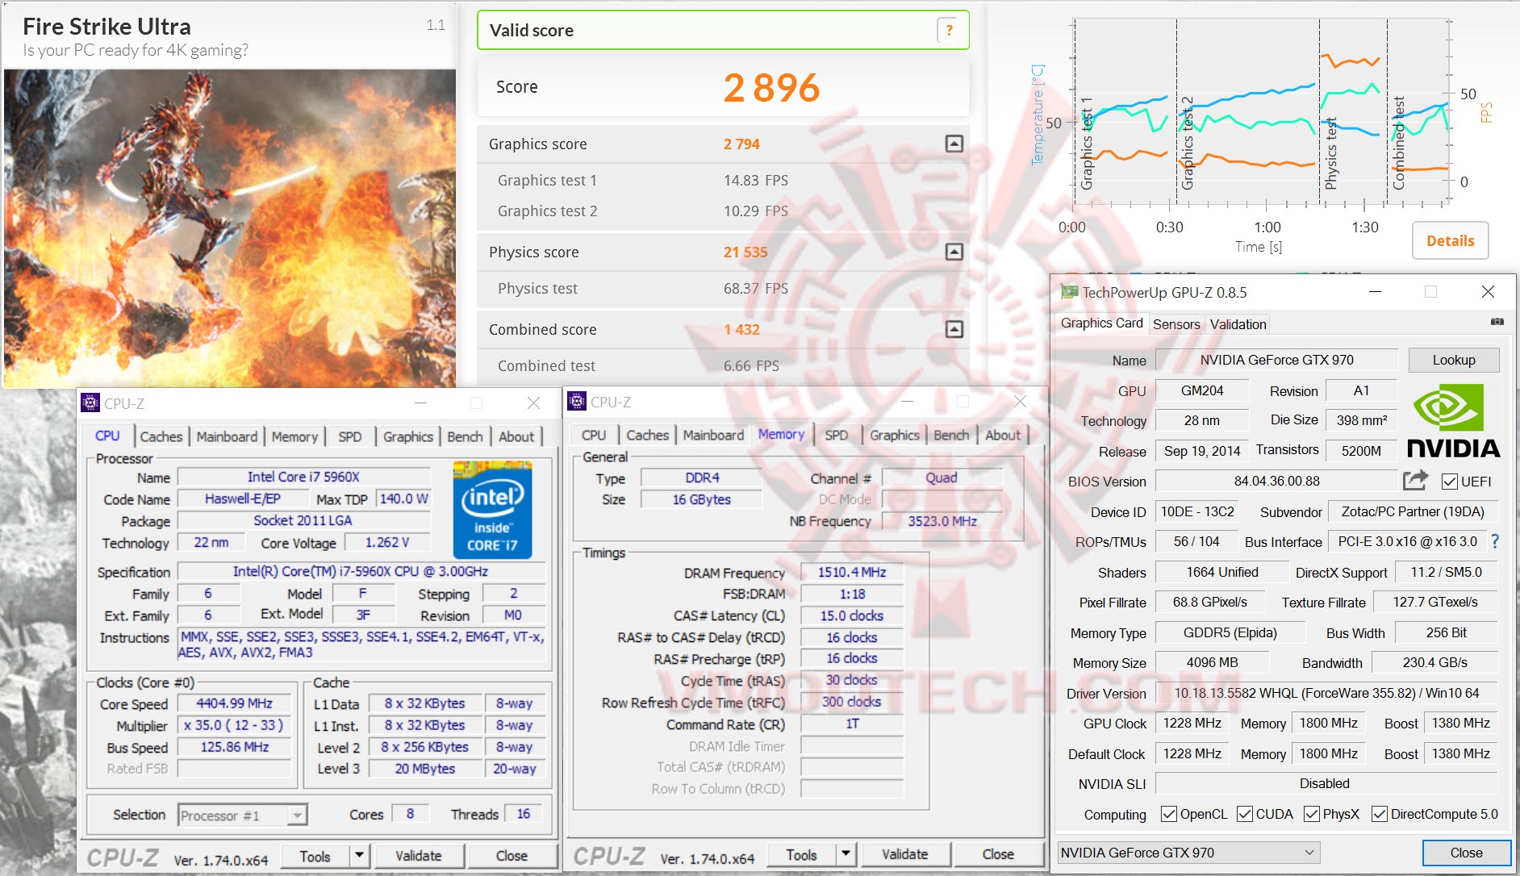Minimize the left CPU-Z window
Image resolution: width=1520 pixels, height=876 pixels.
[420, 403]
